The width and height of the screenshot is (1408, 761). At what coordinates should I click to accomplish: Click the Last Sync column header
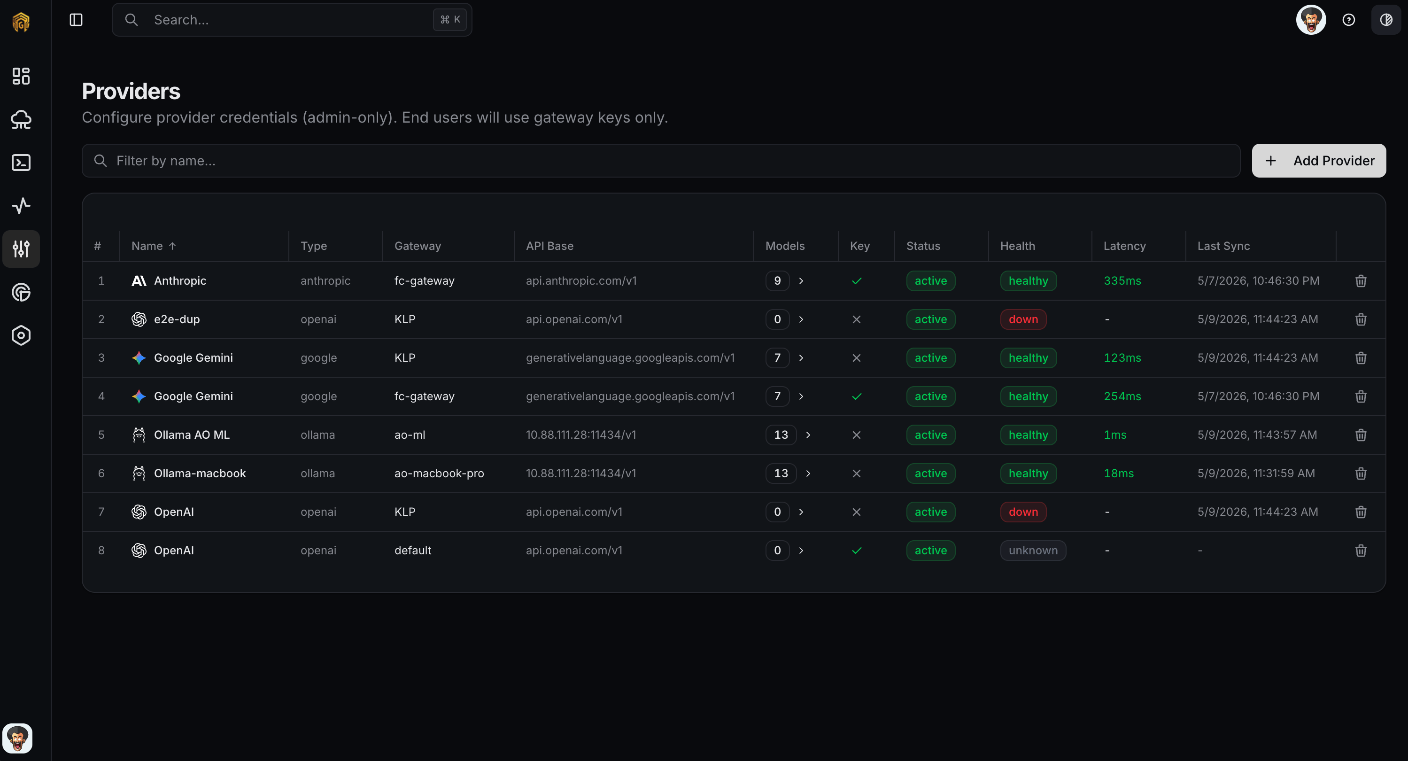coord(1223,246)
